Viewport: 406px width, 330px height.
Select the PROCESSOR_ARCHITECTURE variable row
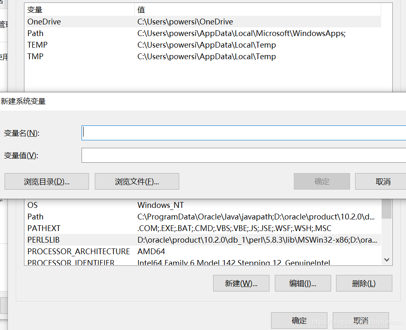[79, 251]
